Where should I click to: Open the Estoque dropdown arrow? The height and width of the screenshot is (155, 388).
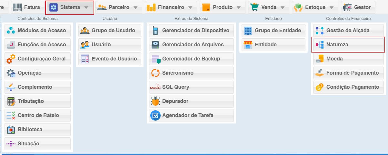(332, 7)
